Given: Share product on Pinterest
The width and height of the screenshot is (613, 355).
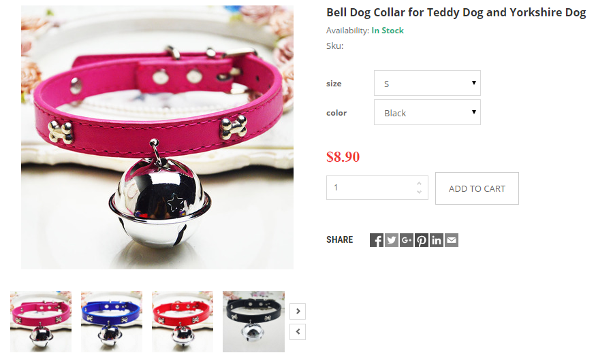Looking at the screenshot, I should coord(422,240).
